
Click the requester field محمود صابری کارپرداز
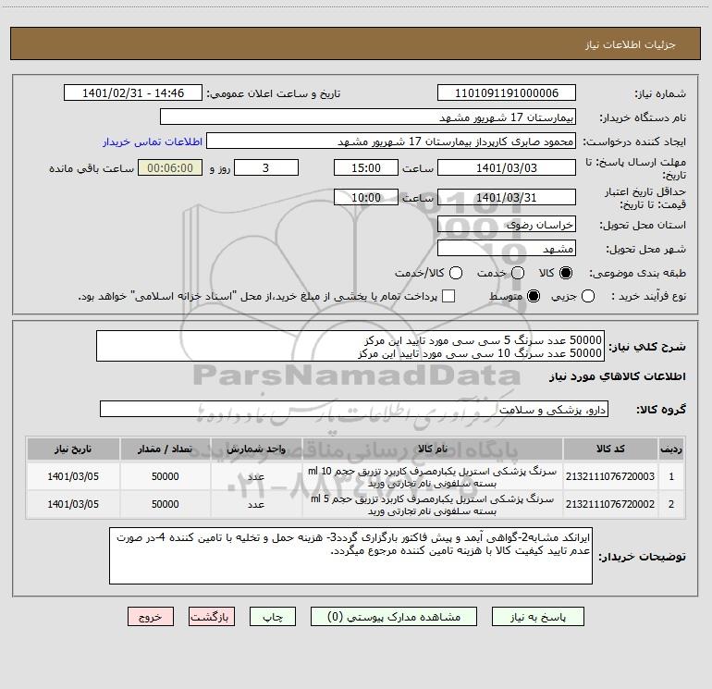(x=391, y=141)
